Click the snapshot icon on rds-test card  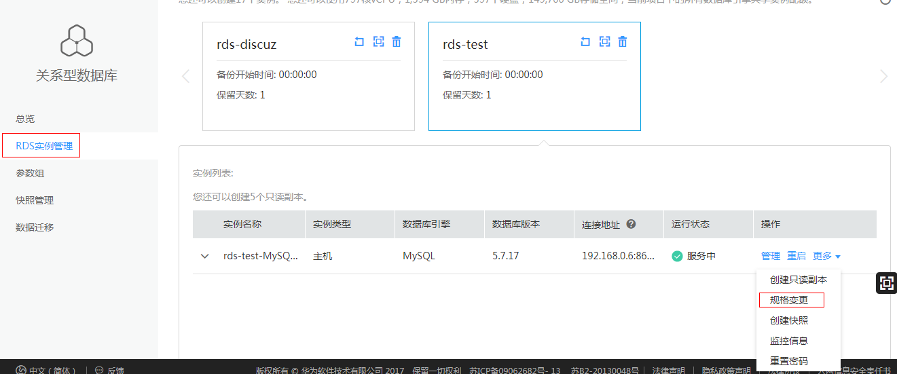click(x=604, y=41)
